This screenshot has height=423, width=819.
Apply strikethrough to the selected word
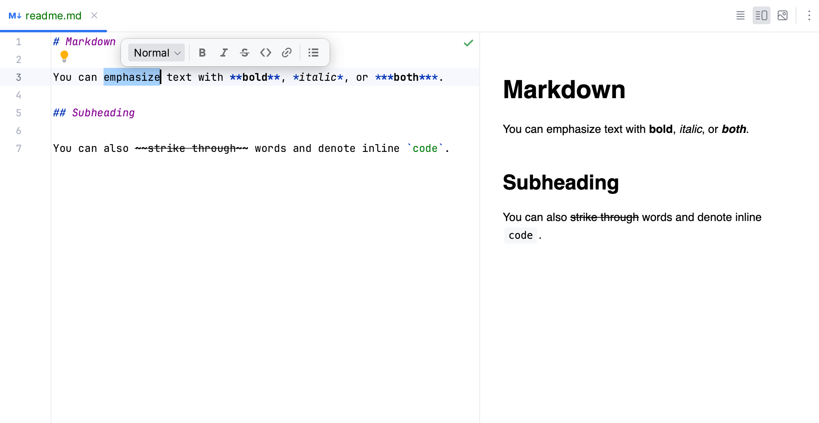tap(245, 52)
